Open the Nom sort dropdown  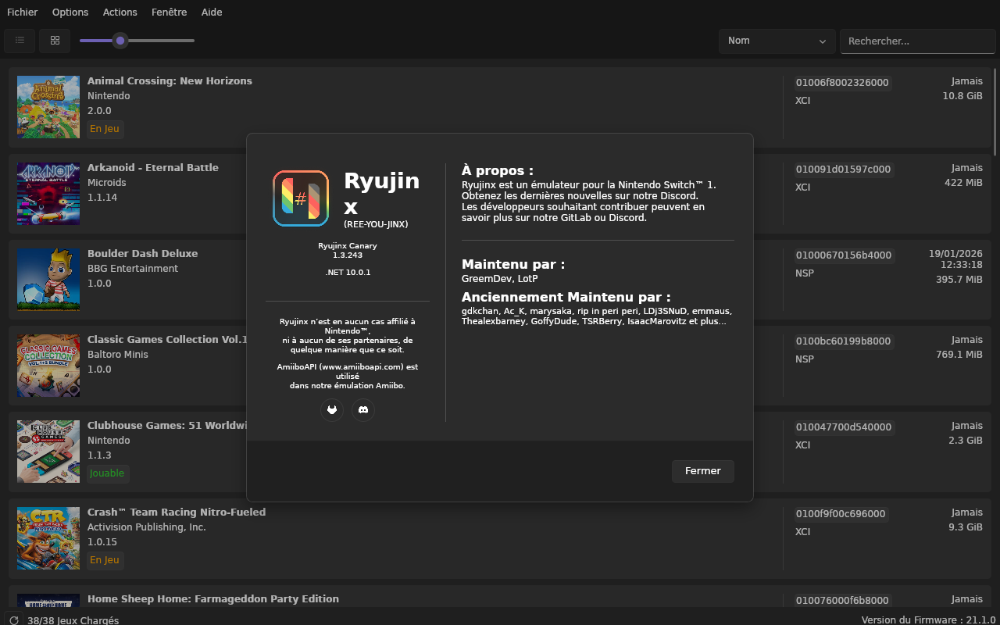pyautogui.click(x=777, y=41)
